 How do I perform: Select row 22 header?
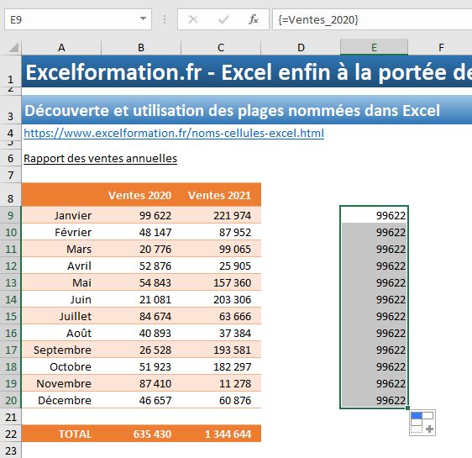click(11, 434)
